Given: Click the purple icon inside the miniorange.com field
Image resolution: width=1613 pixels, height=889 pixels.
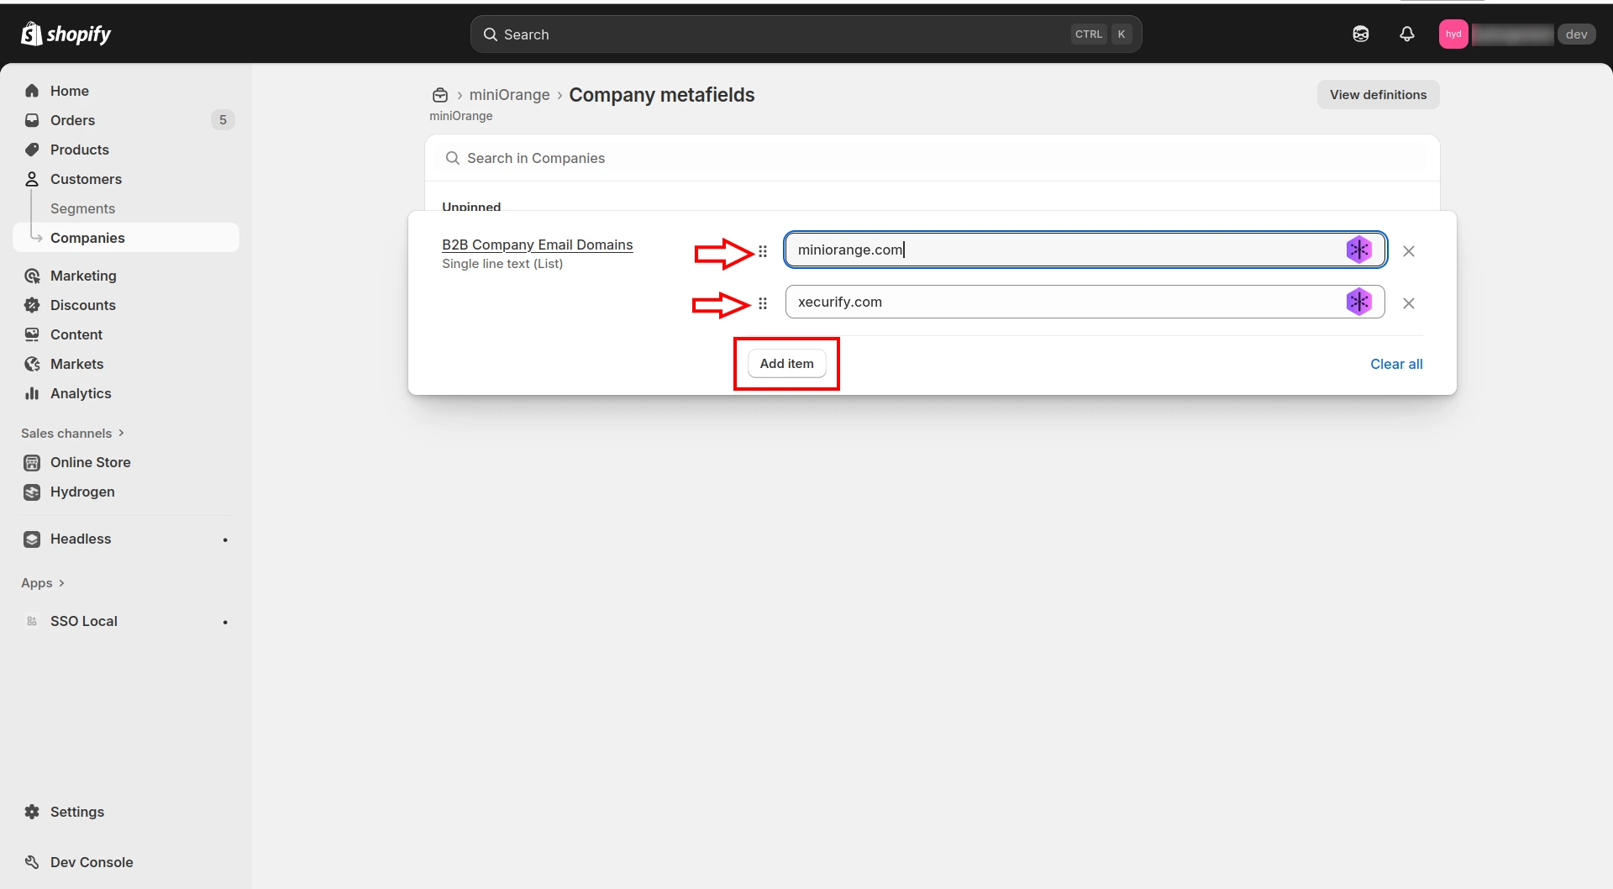Looking at the screenshot, I should point(1358,250).
